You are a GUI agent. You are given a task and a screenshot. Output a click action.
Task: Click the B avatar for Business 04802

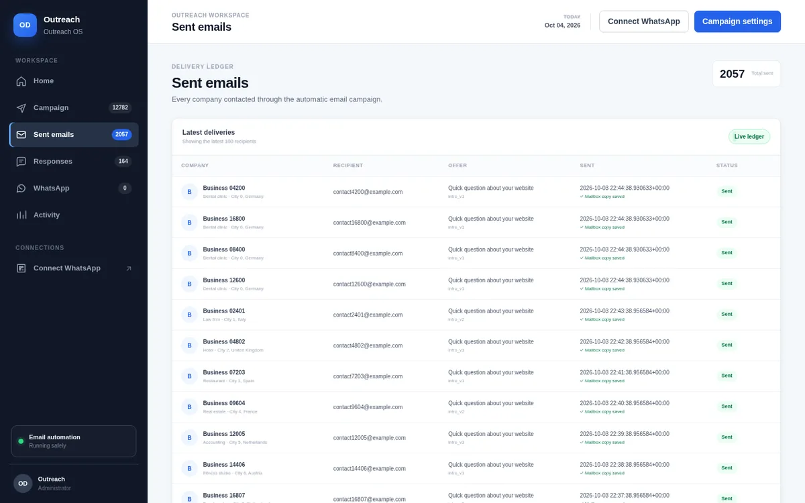click(x=189, y=345)
